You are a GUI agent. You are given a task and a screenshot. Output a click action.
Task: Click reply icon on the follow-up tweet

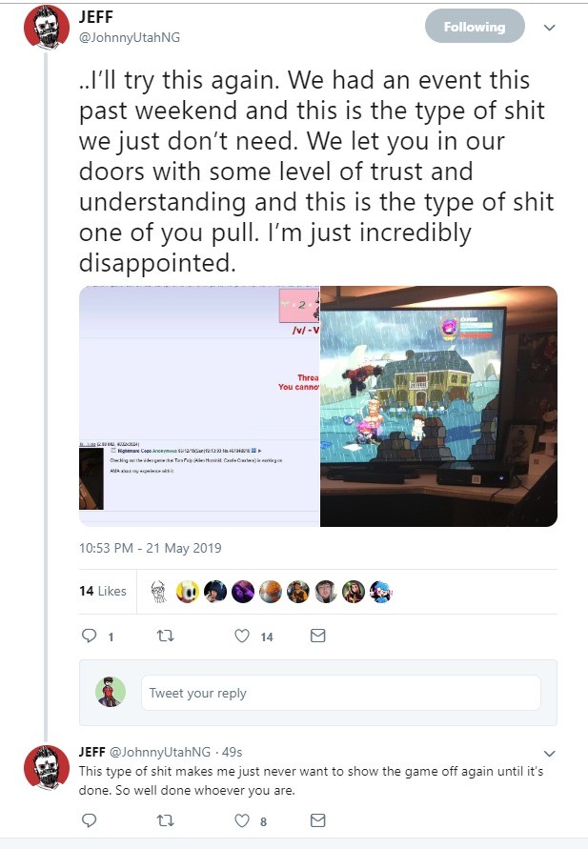pos(89,820)
